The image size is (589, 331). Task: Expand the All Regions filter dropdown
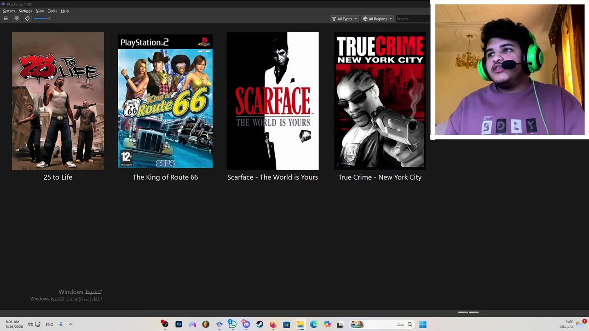(x=377, y=19)
